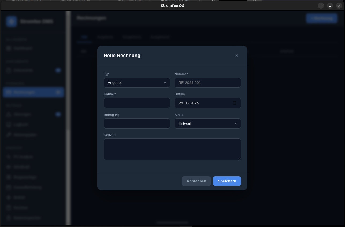Click the date value 26.03.2026
This screenshot has height=227, width=345.
189,103
